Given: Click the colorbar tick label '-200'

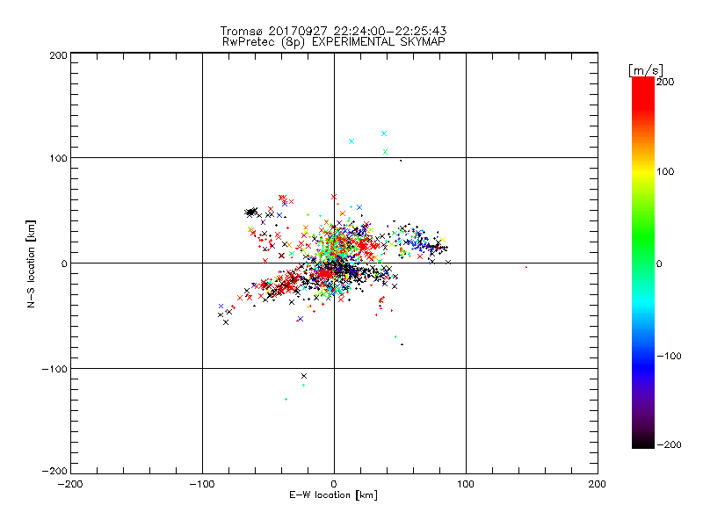Looking at the screenshot, I should (x=669, y=444).
